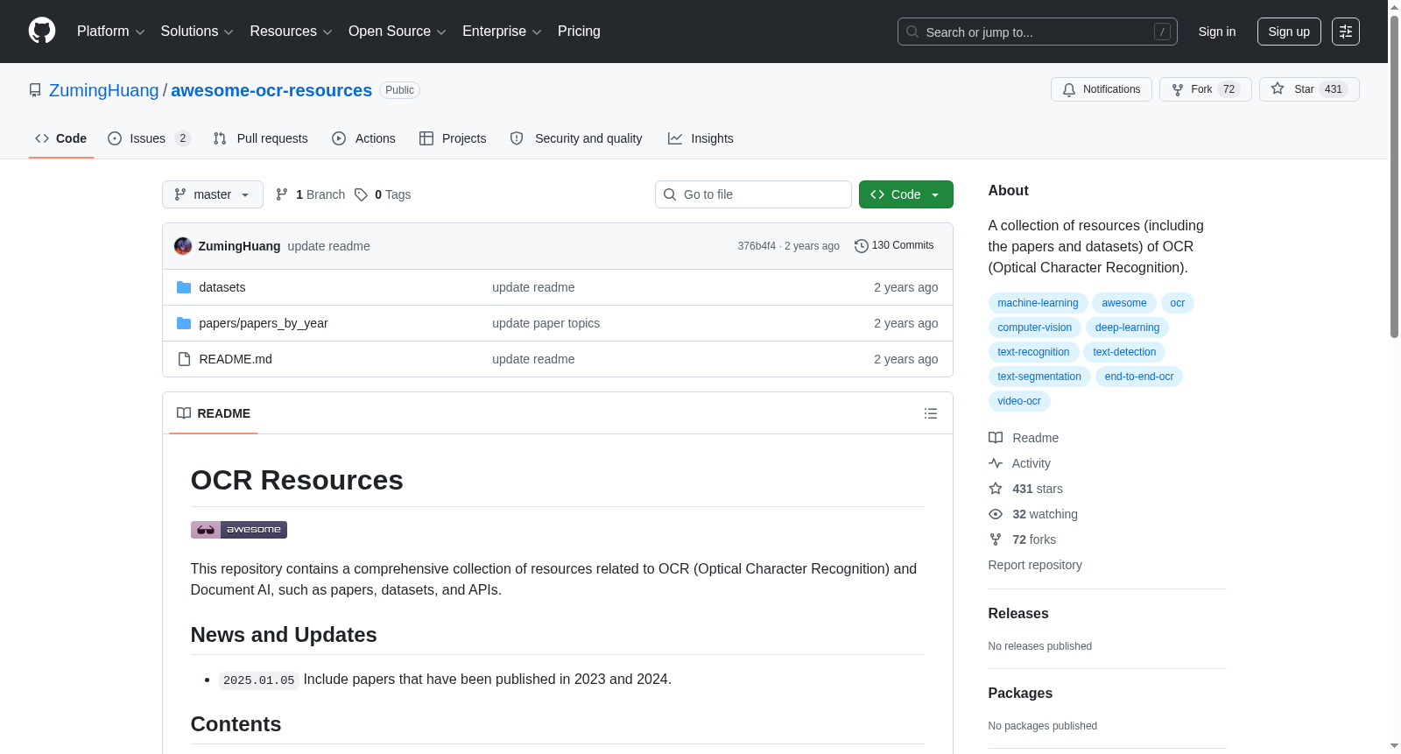View the 1 Branch link

point(310,194)
